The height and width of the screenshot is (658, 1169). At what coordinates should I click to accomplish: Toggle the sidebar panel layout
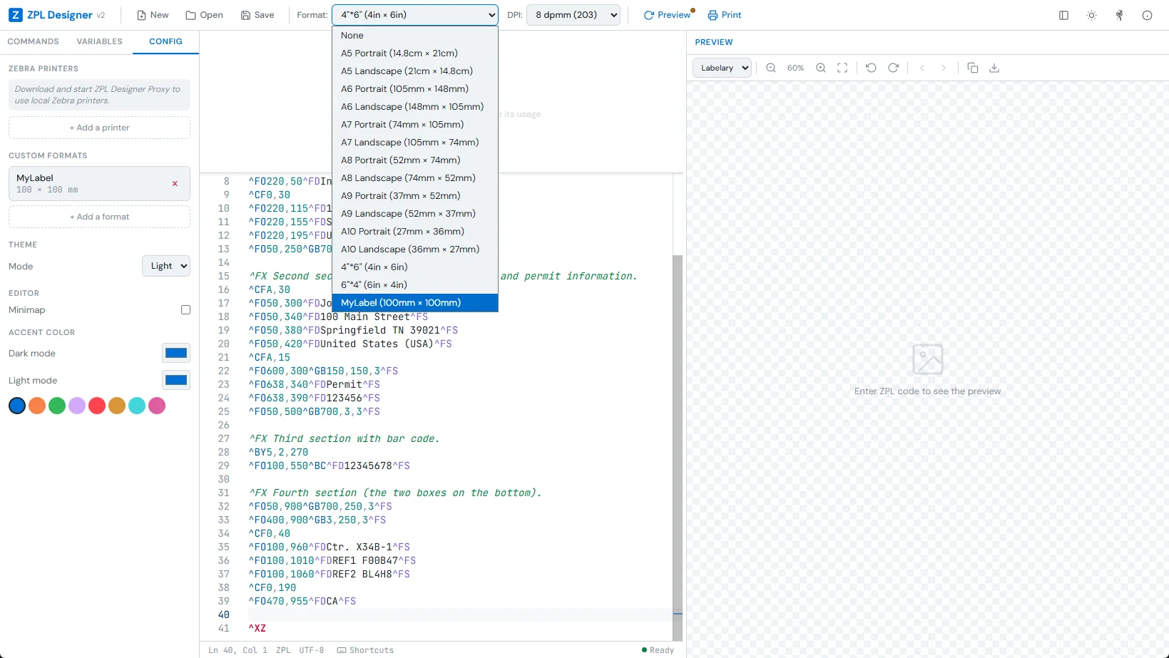tap(1063, 15)
